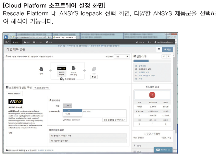Select the 리뷰 step link

[x=140, y=79]
